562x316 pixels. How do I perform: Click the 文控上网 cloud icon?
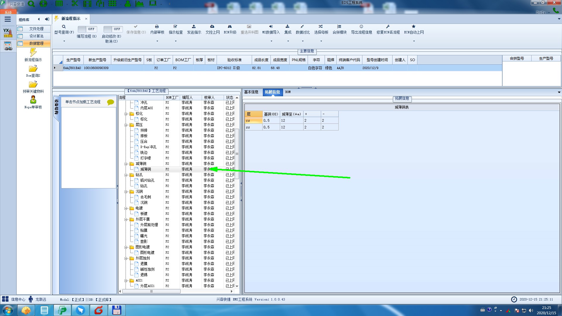pyautogui.click(x=212, y=27)
